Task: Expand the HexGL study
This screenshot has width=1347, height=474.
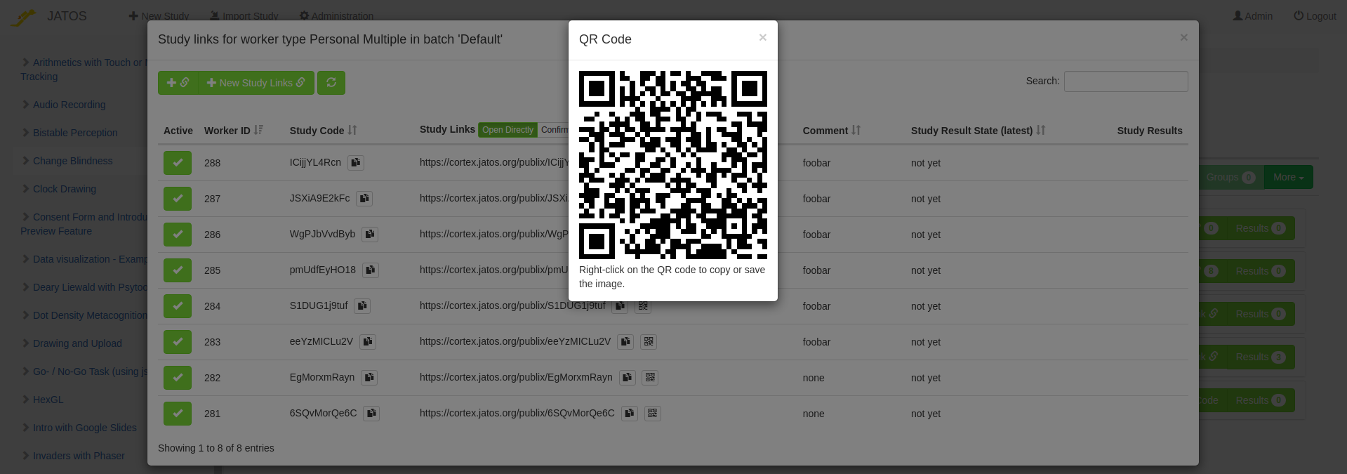Action: pyautogui.click(x=26, y=400)
